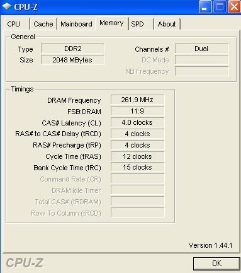Click the Channels # label
The height and width of the screenshot is (273, 241).
(x=152, y=49)
